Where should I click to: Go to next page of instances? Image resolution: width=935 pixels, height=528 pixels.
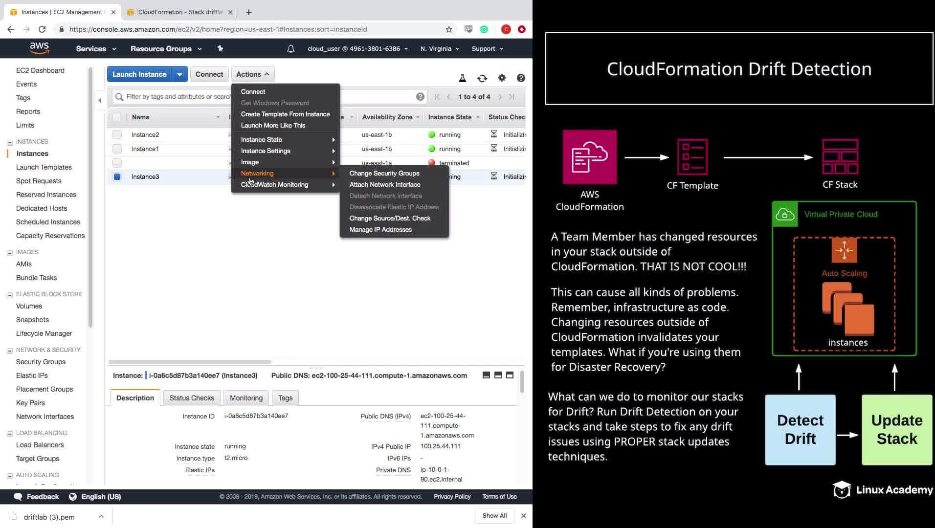click(500, 97)
